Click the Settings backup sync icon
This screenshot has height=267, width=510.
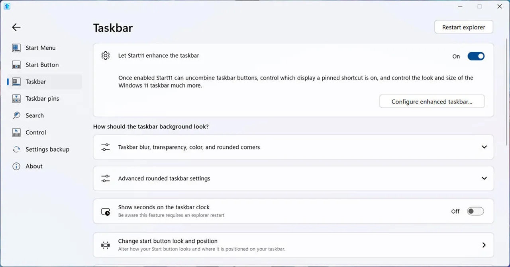click(16, 149)
